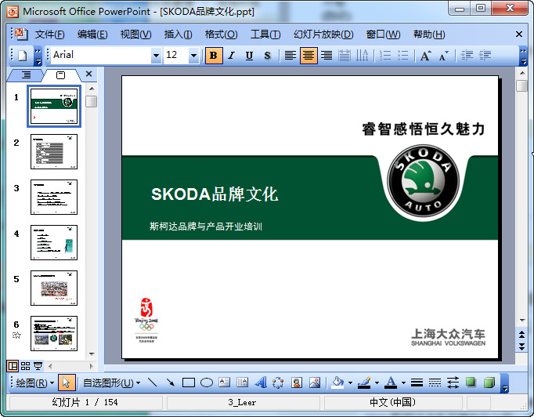This screenshot has width=534, height=417.
Task: Toggle Bold formatting
Action: [x=214, y=55]
